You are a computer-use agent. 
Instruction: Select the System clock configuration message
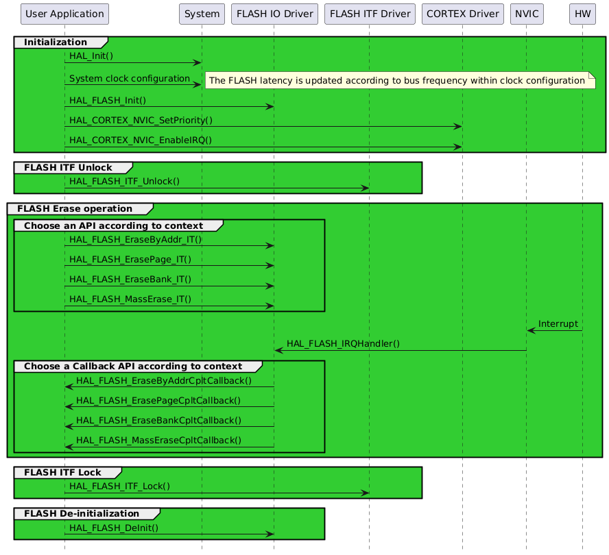point(130,78)
